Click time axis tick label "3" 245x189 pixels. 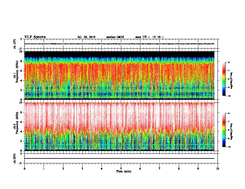click(x=82, y=169)
